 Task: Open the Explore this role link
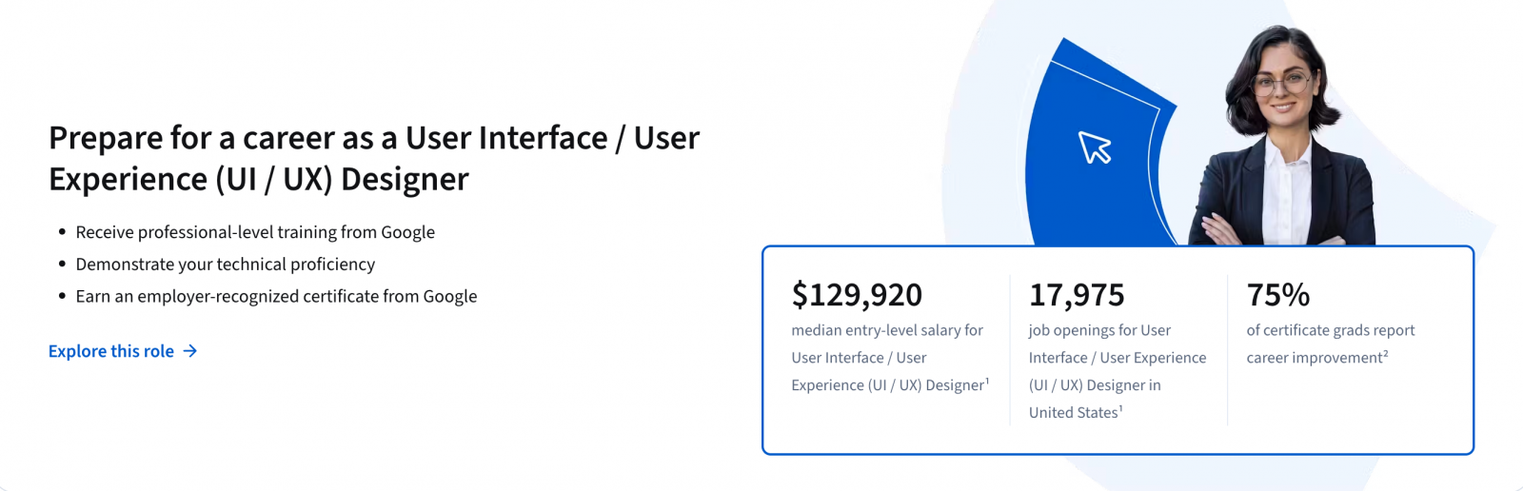coord(111,351)
